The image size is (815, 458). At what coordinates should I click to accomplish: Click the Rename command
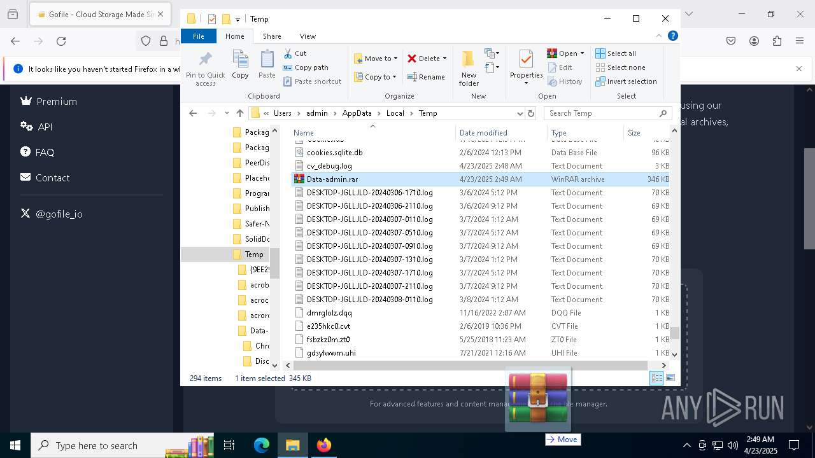(426, 77)
